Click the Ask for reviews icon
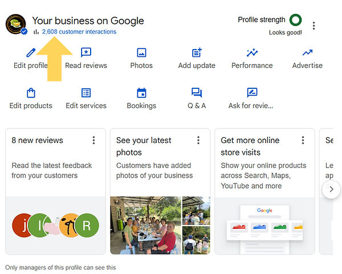Image resolution: width=342 pixels, height=274 pixels. coord(252,93)
